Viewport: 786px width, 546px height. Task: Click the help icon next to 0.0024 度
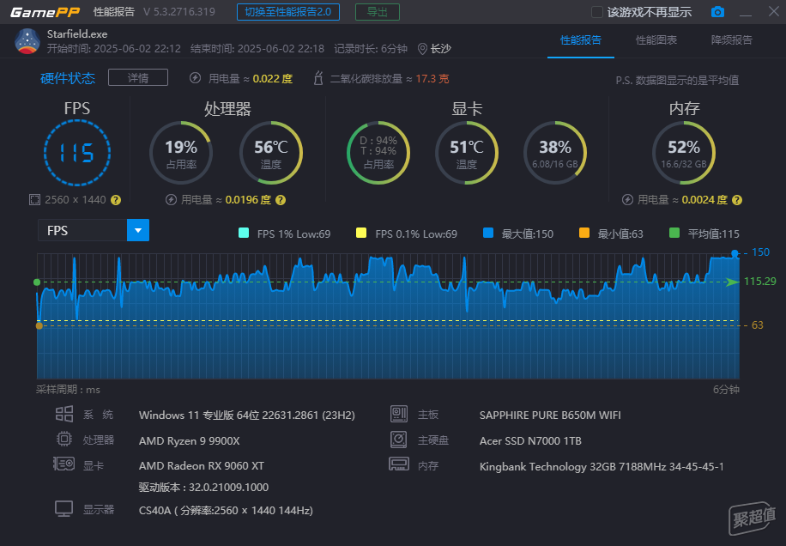[737, 200]
